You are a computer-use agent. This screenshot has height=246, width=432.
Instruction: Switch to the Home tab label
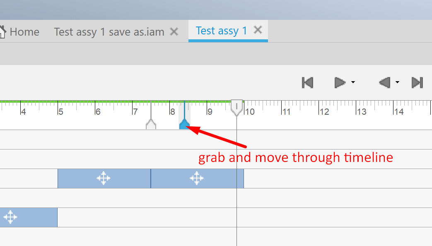pos(24,32)
